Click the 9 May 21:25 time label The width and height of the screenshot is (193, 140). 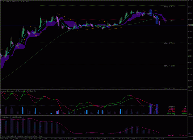click(x=24, y=139)
